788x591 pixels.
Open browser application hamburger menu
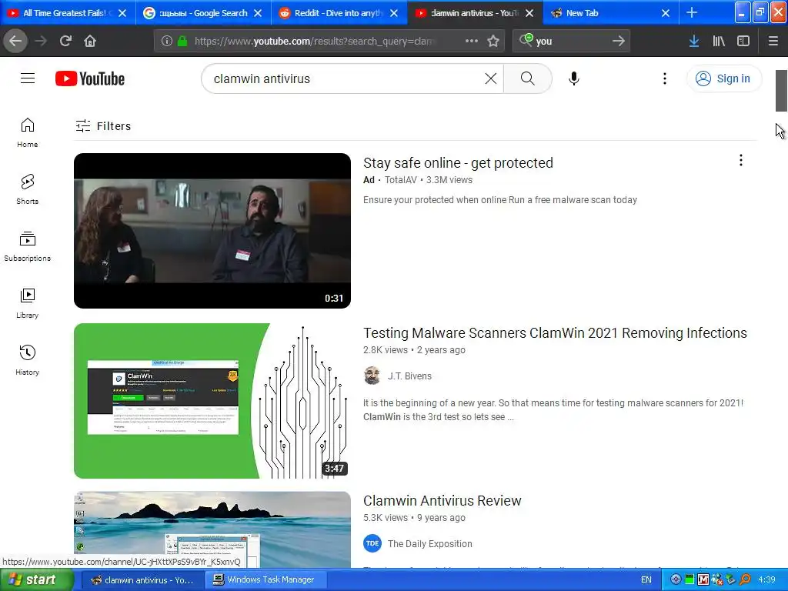click(773, 41)
